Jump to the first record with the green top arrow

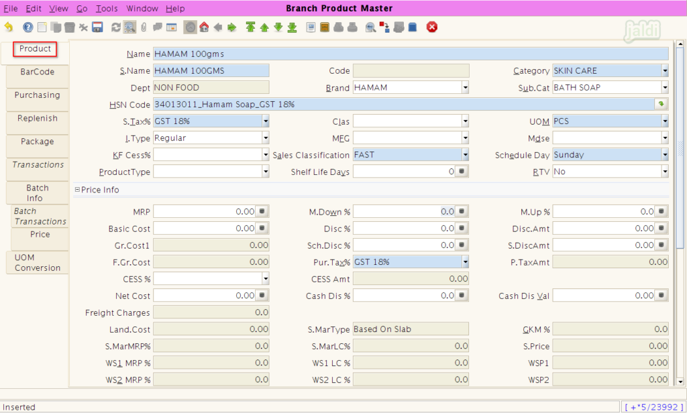[x=250, y=27]
